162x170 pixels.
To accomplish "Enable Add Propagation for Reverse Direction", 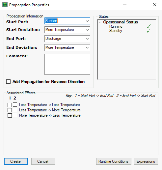I will pos(9,82).
